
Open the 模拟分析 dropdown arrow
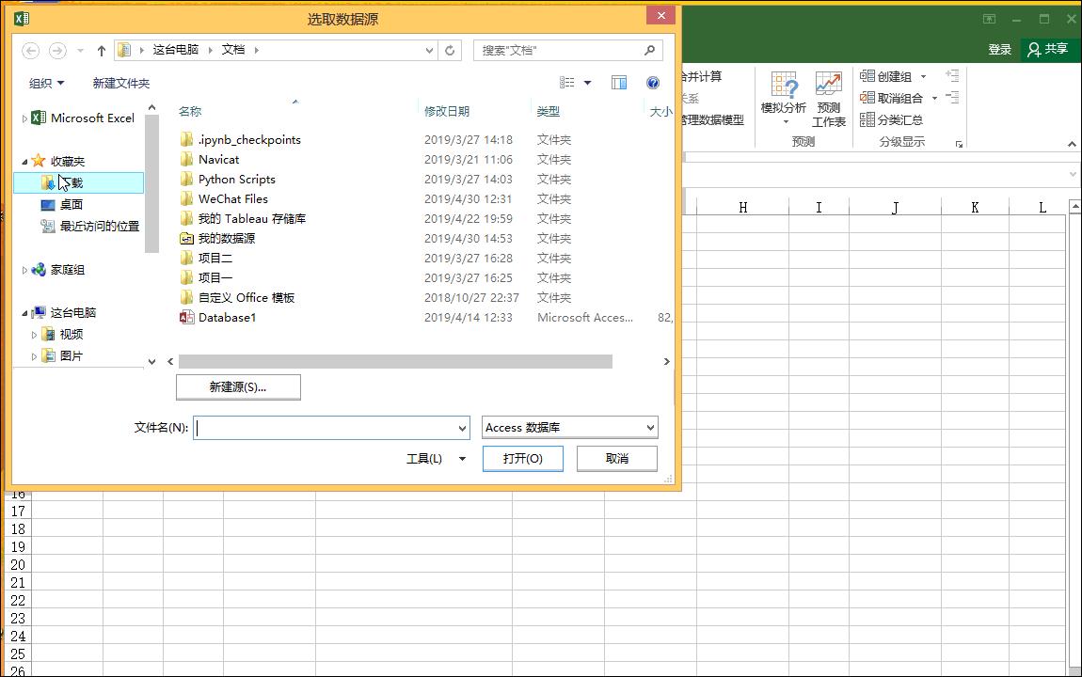786,122
